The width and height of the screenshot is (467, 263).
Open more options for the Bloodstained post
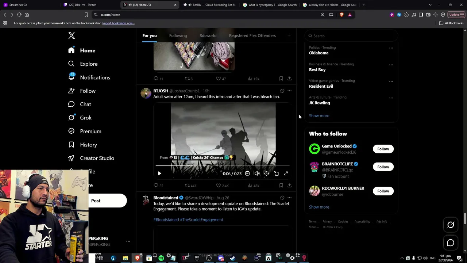[x=289, y=198]
